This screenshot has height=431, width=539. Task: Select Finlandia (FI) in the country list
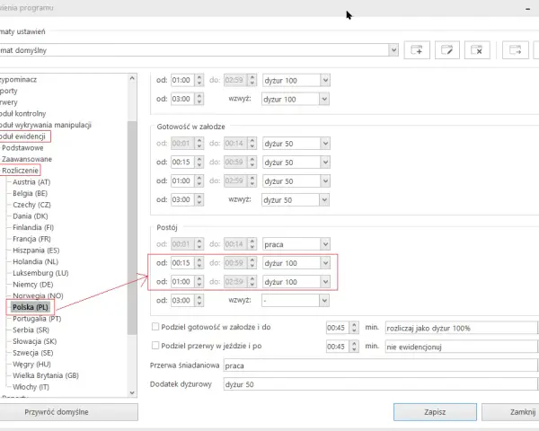pos(33,227)
